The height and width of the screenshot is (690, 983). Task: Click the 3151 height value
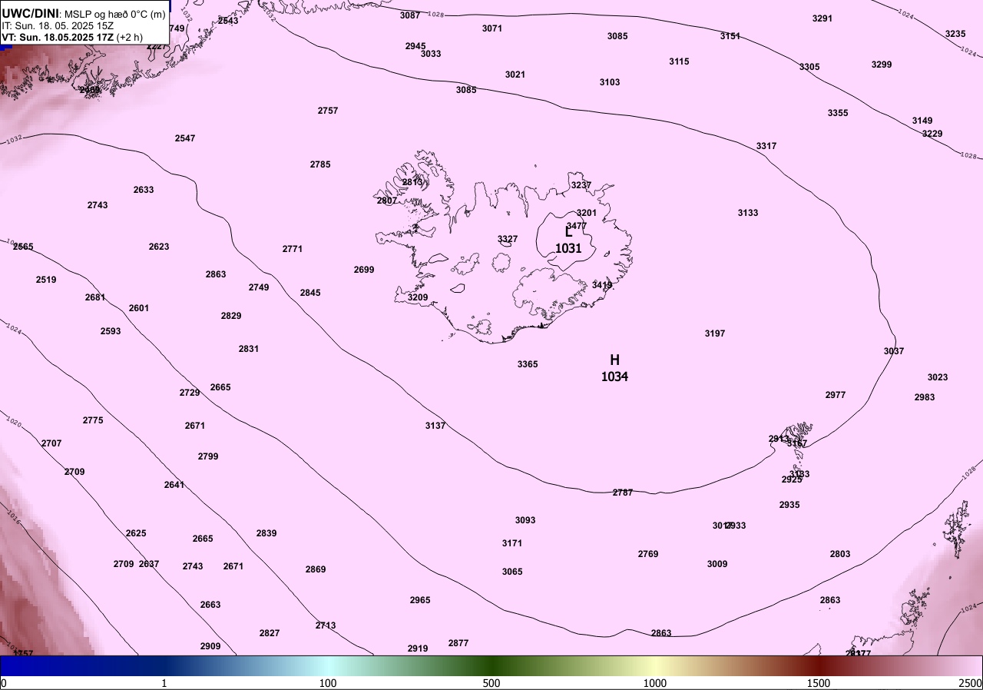pyautogui.click(x=730, y=36)
